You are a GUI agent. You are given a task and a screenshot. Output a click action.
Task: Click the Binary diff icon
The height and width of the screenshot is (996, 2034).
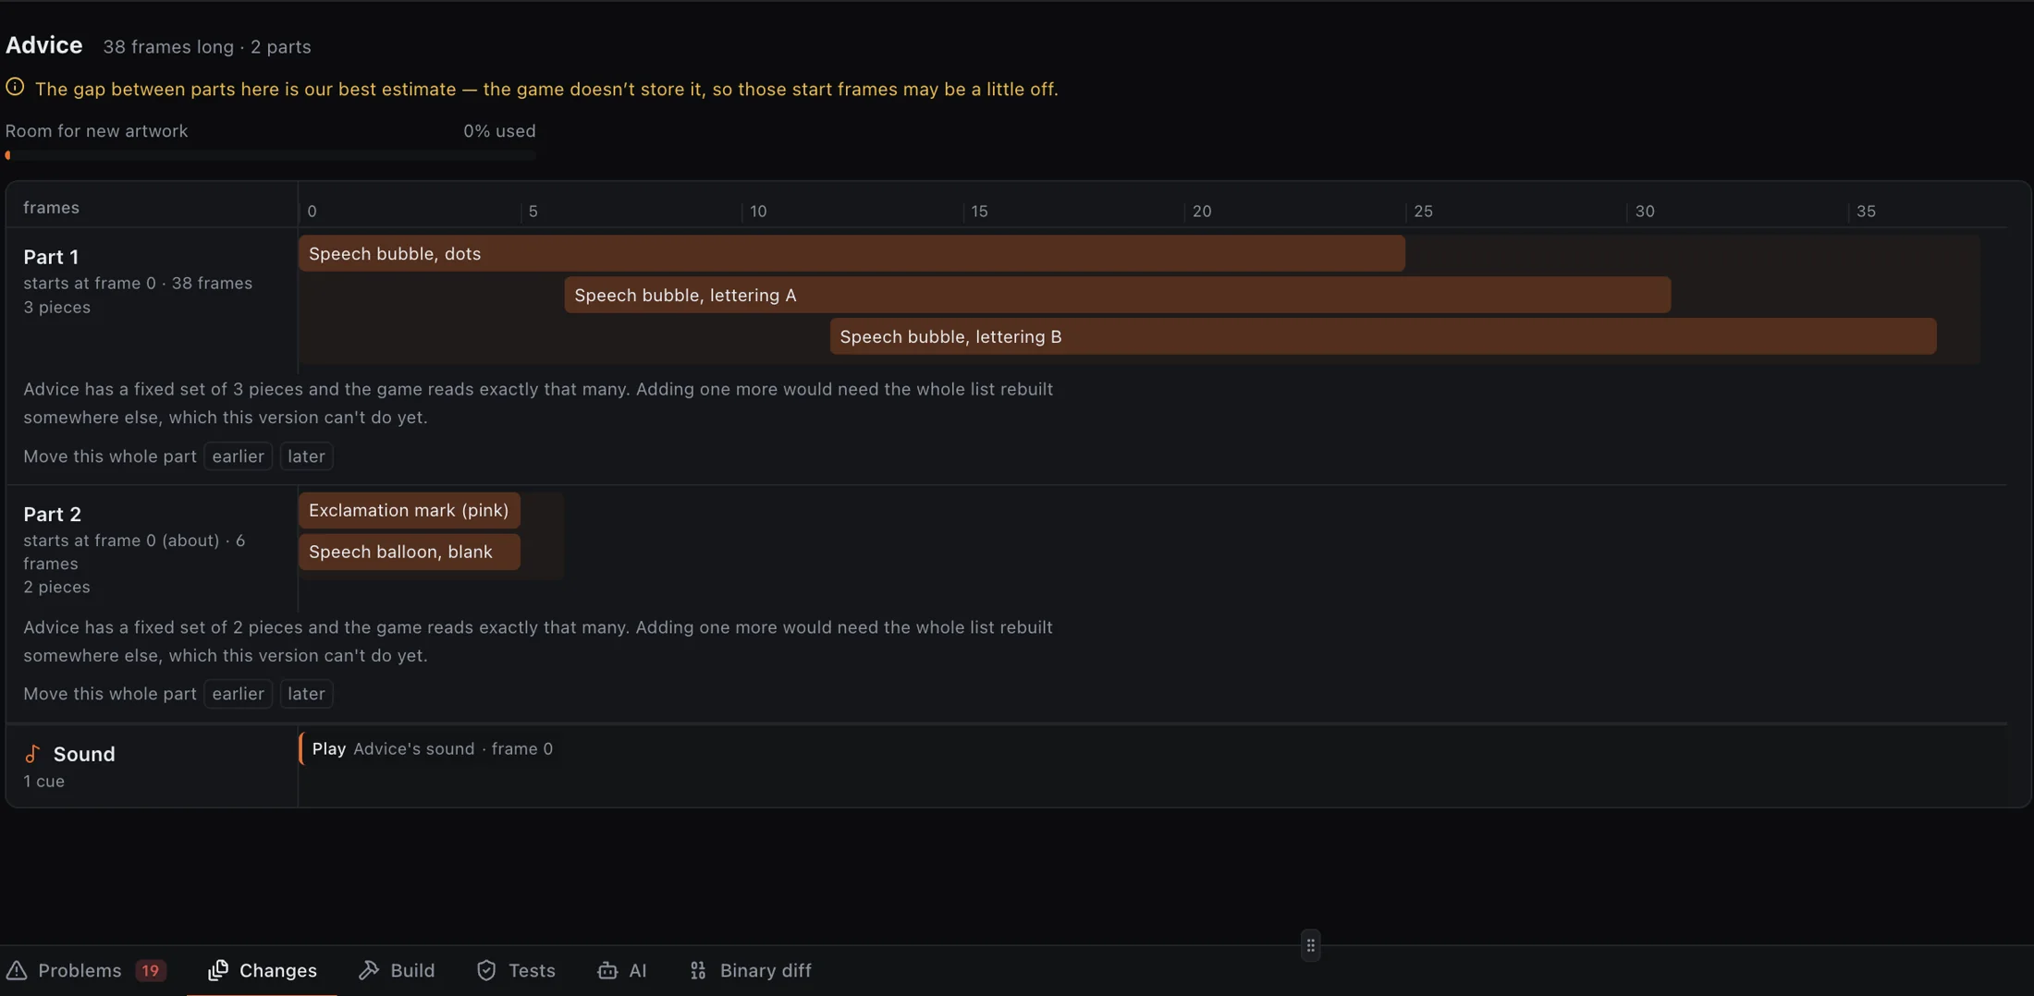[x=698, y=970]
